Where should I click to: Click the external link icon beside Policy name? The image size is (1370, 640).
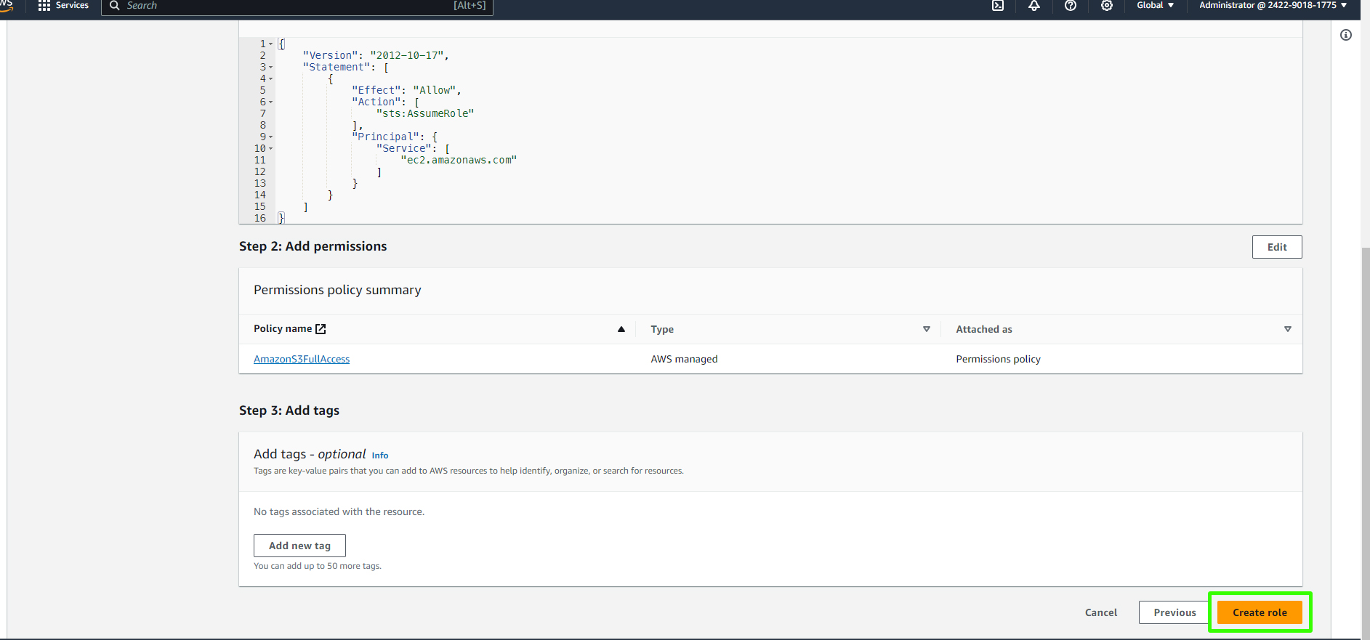click(x=321, y=329)
